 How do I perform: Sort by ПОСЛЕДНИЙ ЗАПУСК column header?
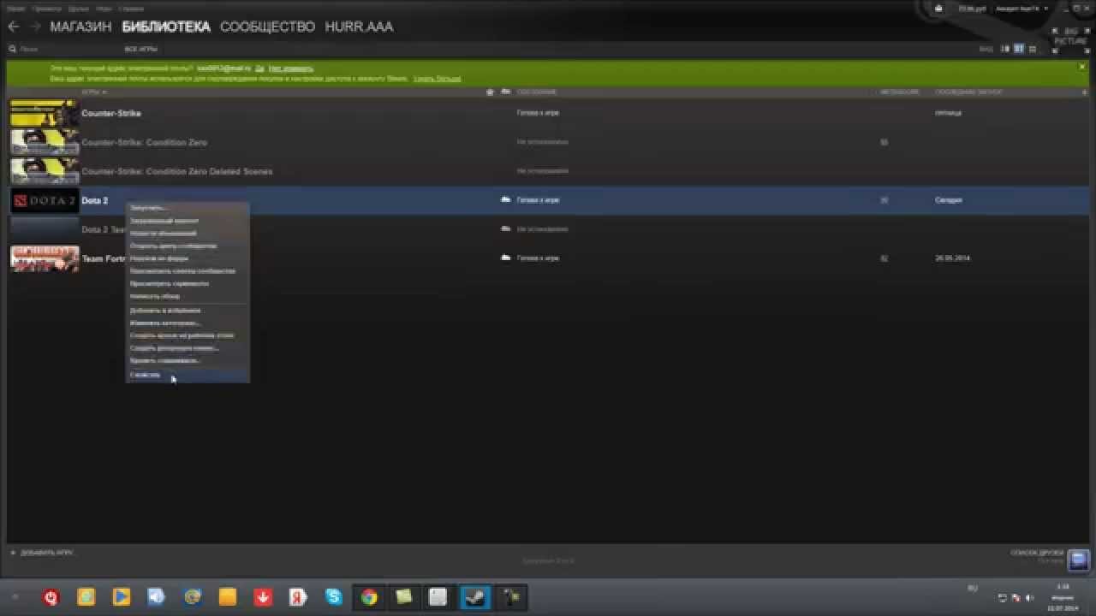click(968, 92)
